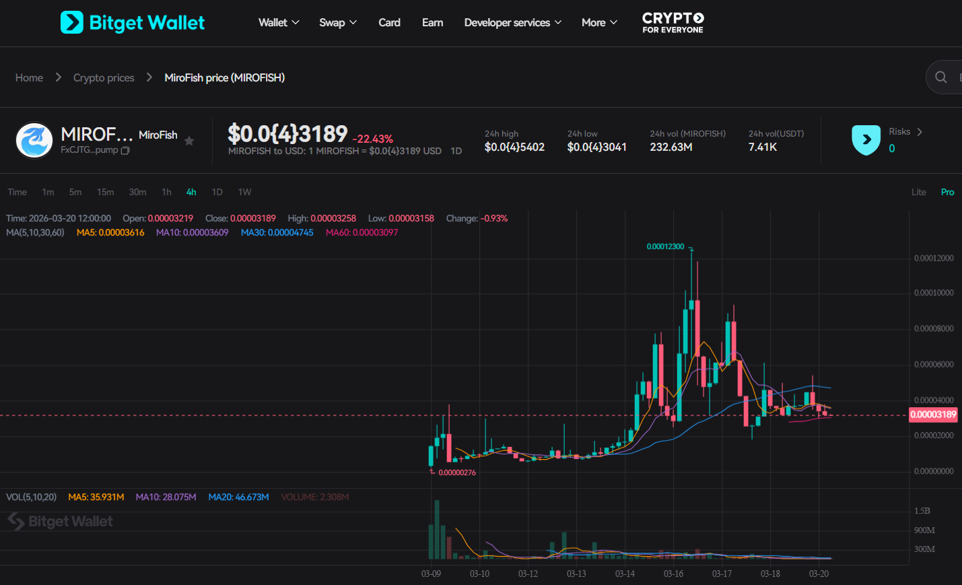The width and height of the screenshot is (962, 585).
Task: Click the 1.5B volume axis label
Action: pos(922,511)
